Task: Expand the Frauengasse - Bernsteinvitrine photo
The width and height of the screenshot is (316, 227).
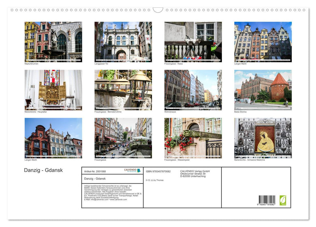Action: point(123,89)
